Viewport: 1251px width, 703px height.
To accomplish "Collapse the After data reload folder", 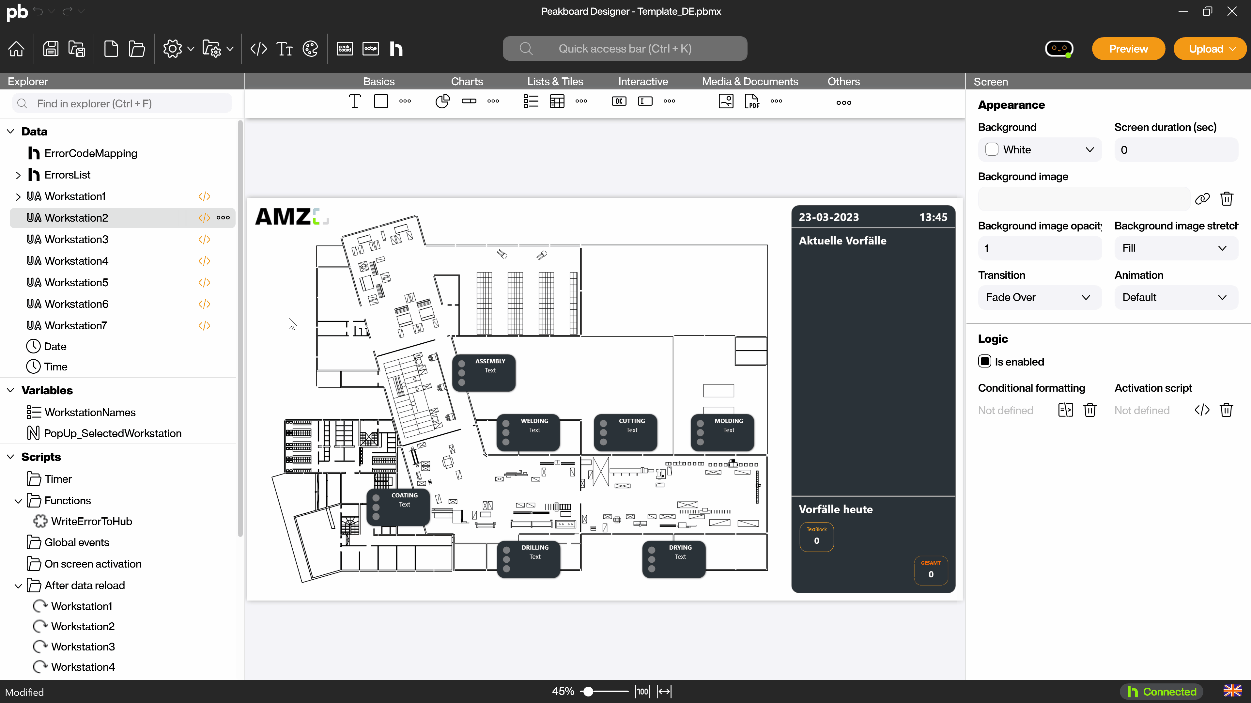I will 18,586.
